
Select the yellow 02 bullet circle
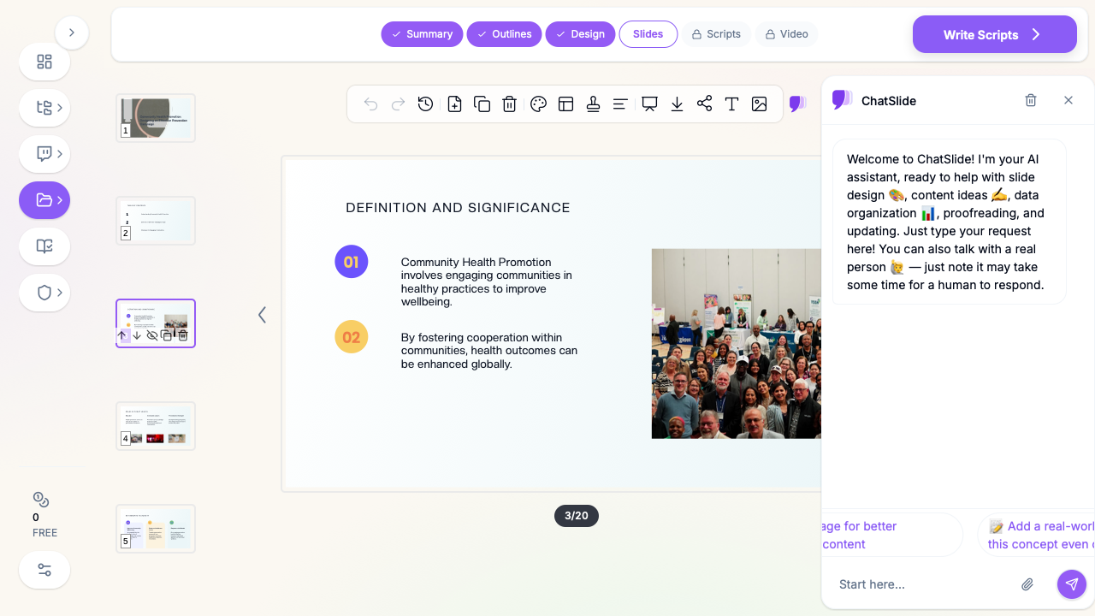click(351, 337)
